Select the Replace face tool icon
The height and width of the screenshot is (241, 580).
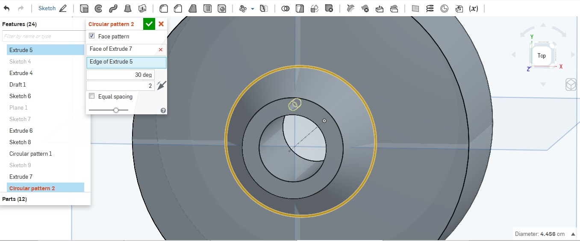click(x=394, y=9)
